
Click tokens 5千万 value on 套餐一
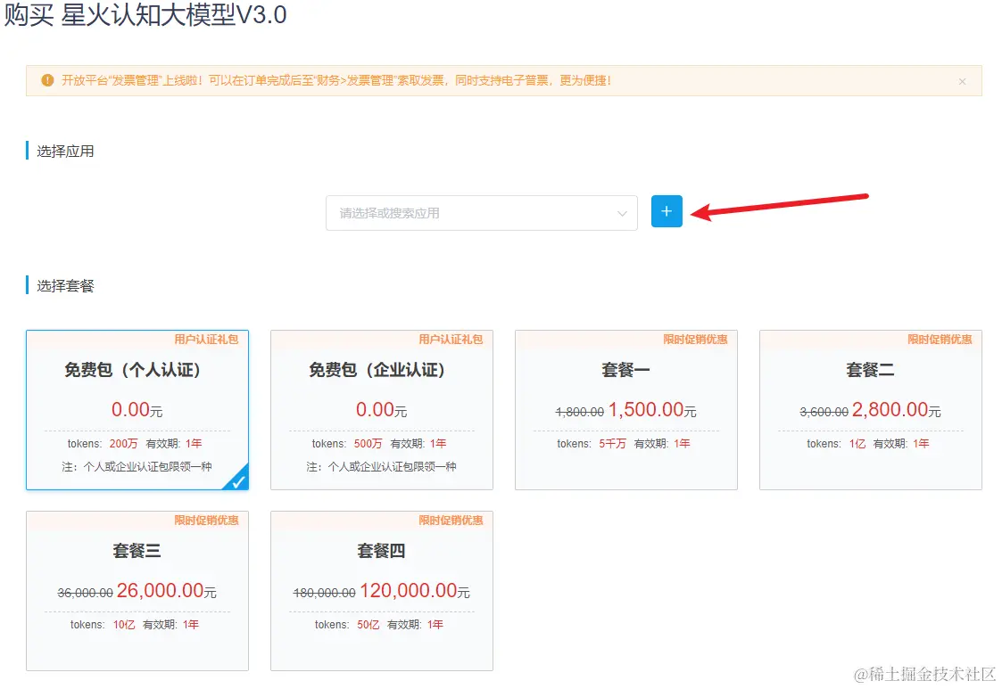pyautogui.click(x=612, y=444)
